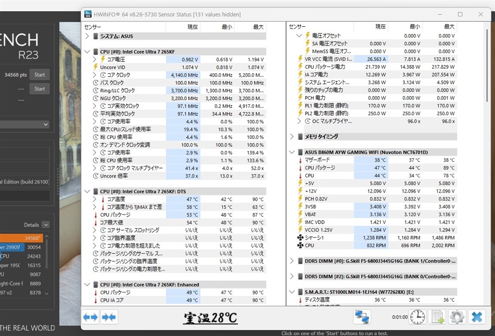This screenshot has width=495, height=336.
Task: Expand the システム: ASUS group
Action: click(x=87, y=36)
